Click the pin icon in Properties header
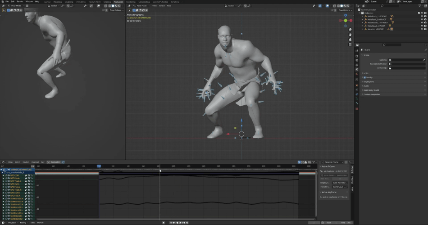 click(x=425, y=50)
